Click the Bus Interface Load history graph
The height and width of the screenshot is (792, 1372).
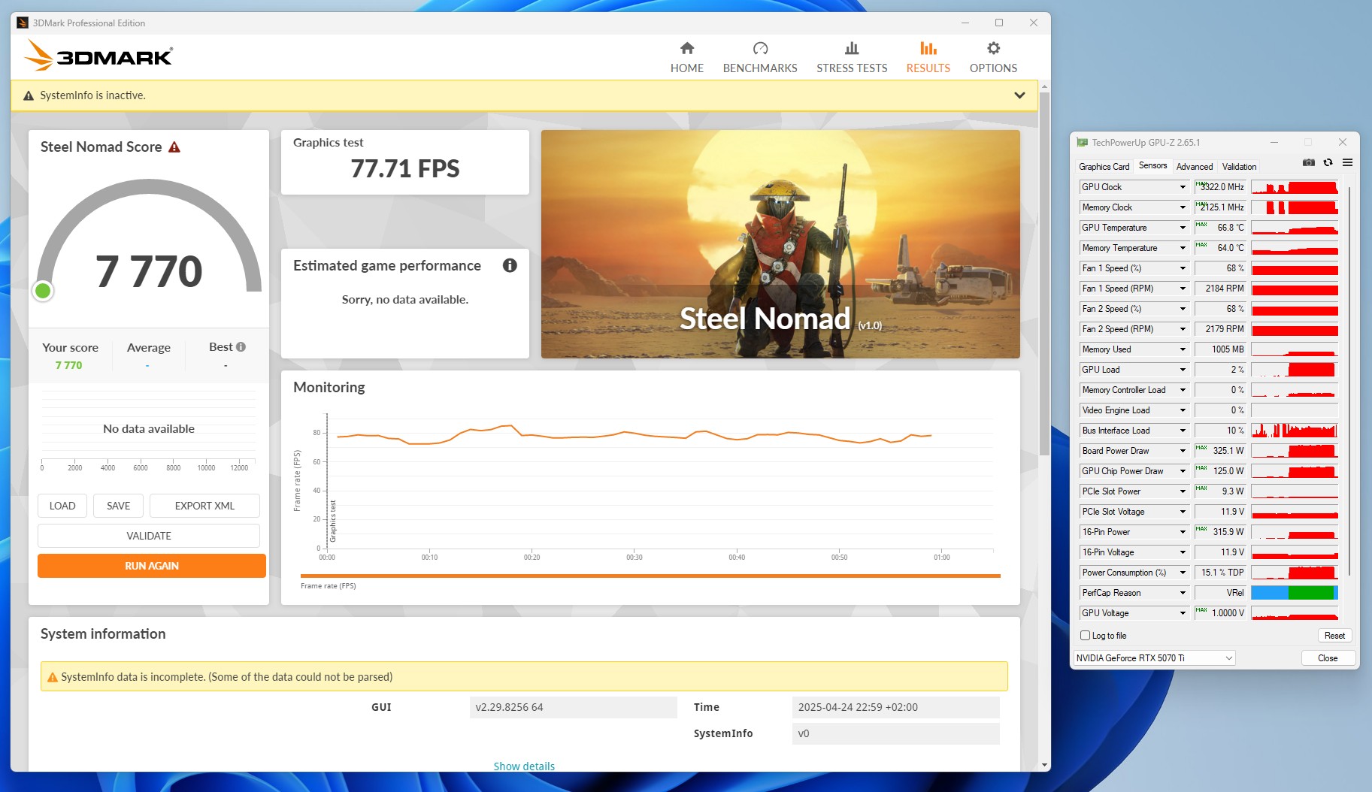tap(1295, 431)
